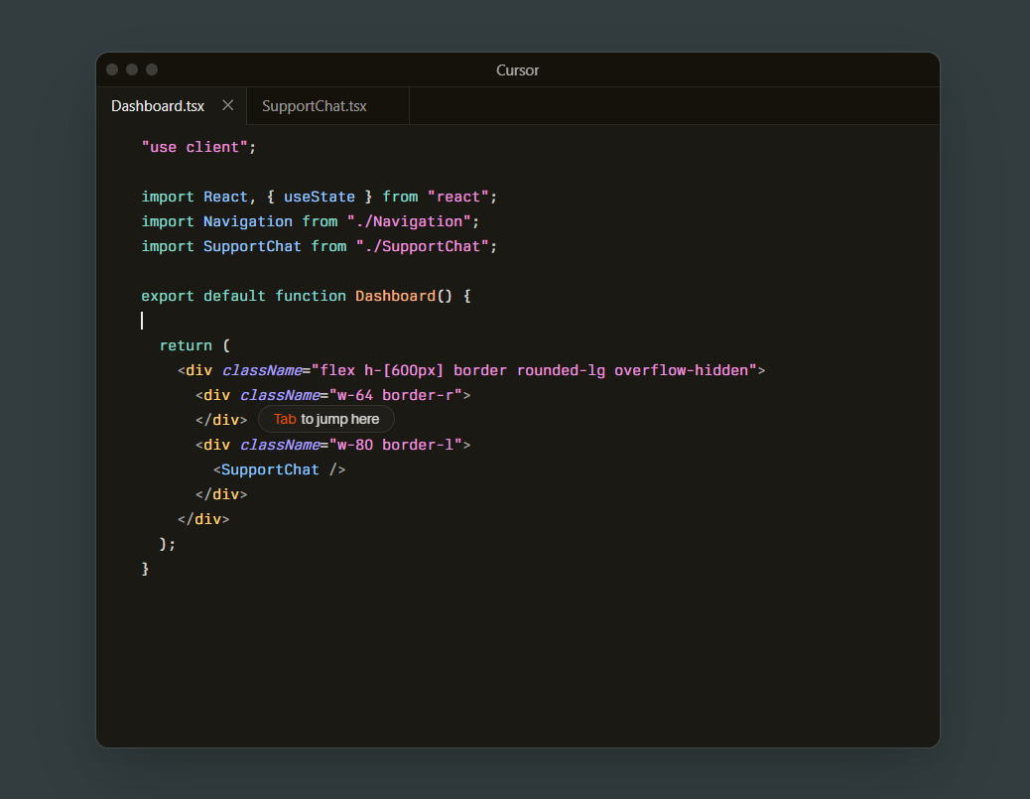Screen dimensions: 1030x799
Task: Click the "use client" directive line
Action: tap(197, 146)
